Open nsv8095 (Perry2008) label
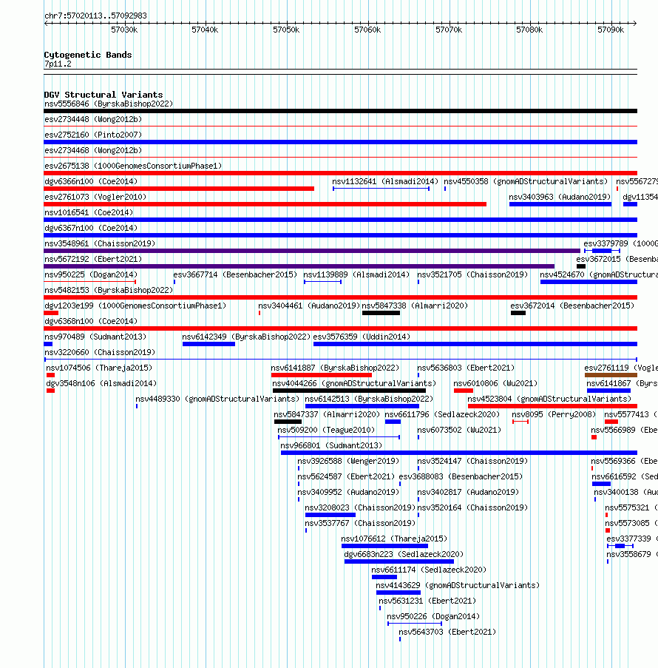 pyautogui.click(x=554, y=414)
